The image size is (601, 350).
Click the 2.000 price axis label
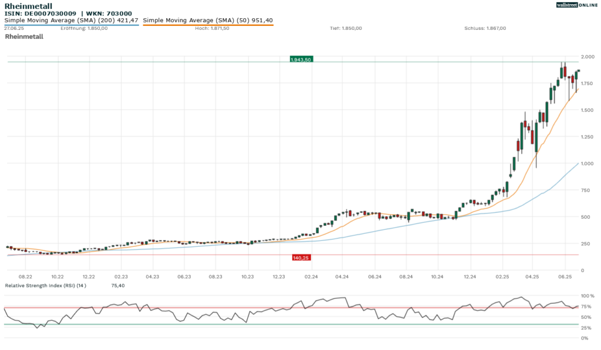[x=588, y=56]
